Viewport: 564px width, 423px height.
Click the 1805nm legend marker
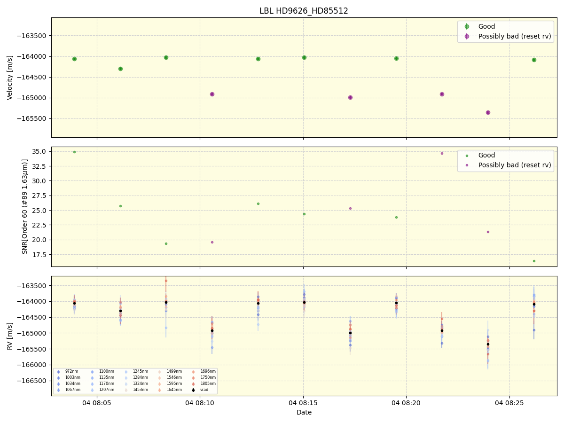194,384
